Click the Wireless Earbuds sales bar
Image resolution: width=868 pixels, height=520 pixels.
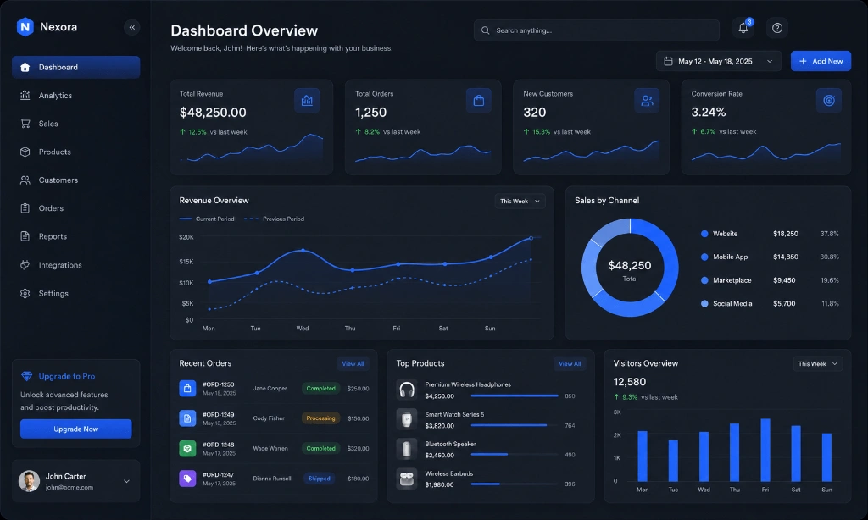coord(486,484)
